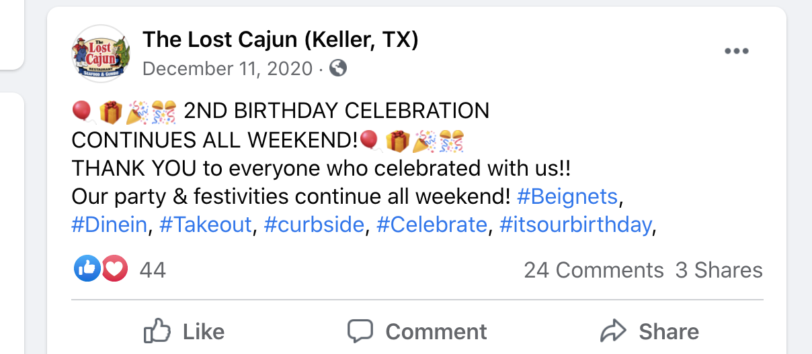Open the #itsourbirthday hashtag
Image resolution: width=812 pixels, height=354 pixels.
pyautogui.click(x=576, y=224)
